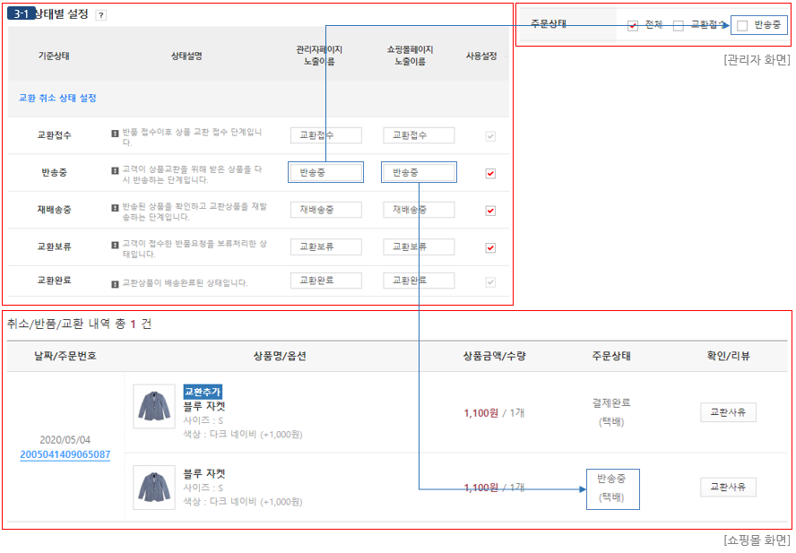Click info icon in 교환보류 row
The width and height of the screenshot is (796, 553).
pos(115,245)
